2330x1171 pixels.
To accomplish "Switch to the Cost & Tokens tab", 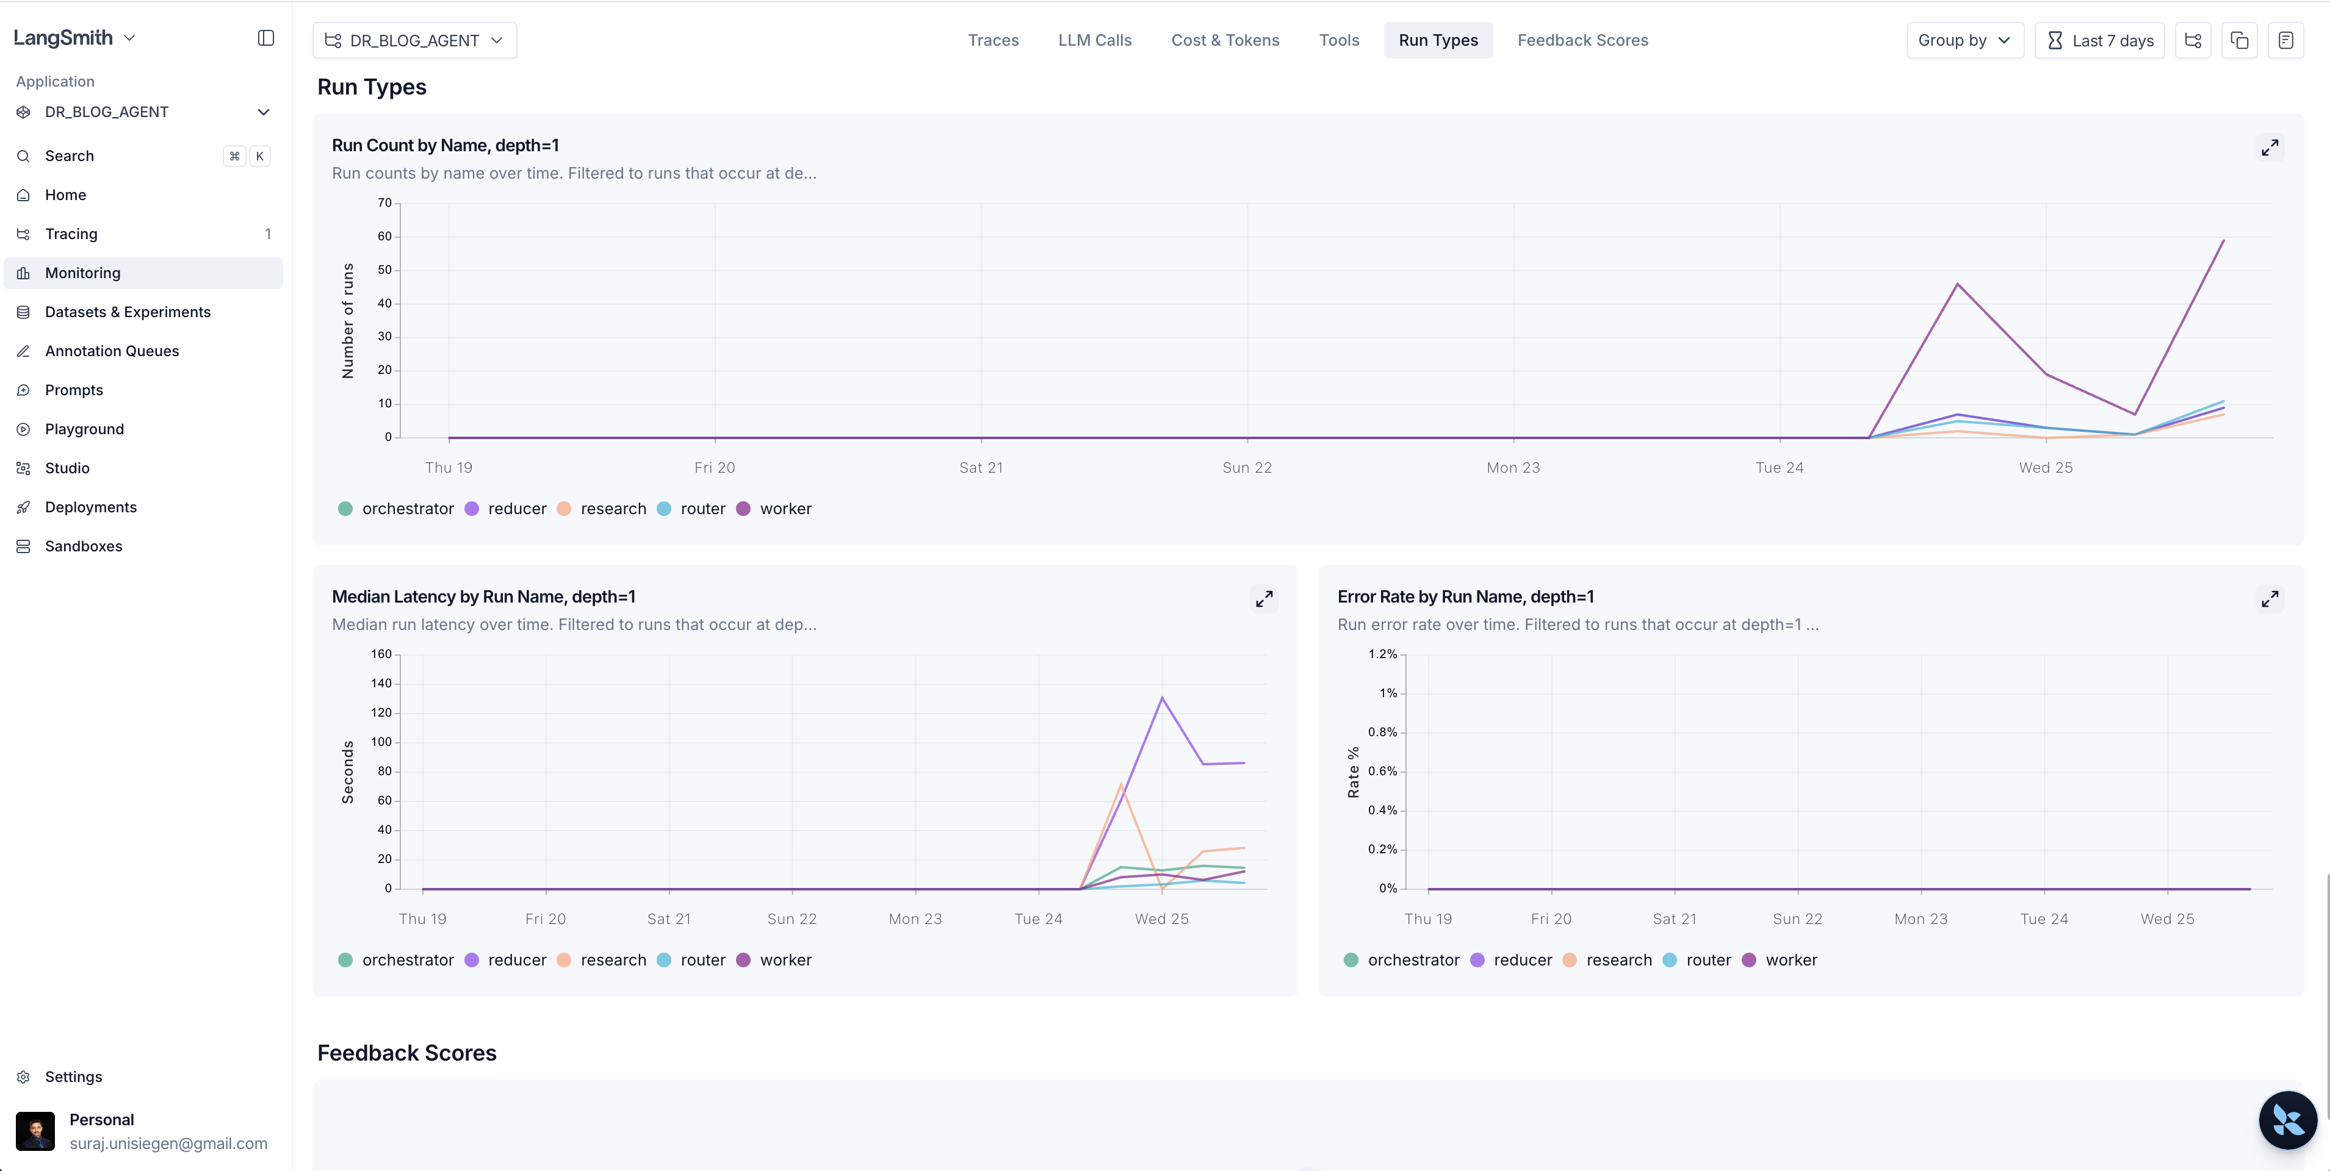I will pyautogui.click(x=1225, y=41).
